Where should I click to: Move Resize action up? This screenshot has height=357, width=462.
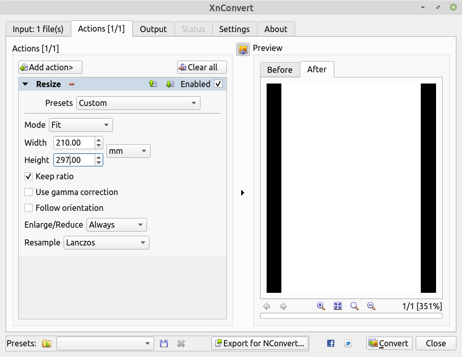153,84
